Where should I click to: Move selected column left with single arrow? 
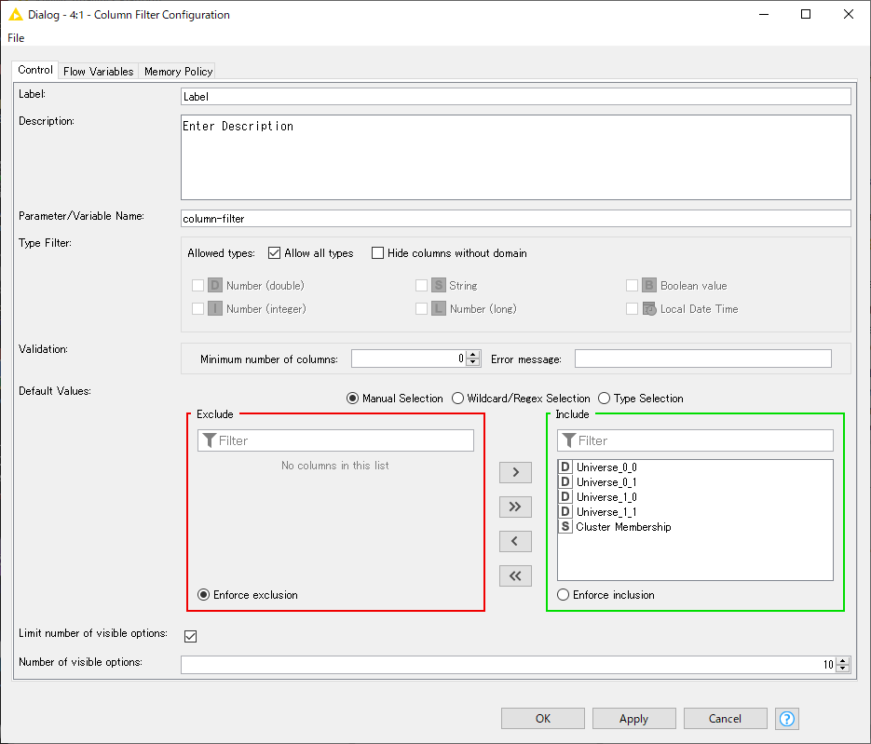point(515,541)
